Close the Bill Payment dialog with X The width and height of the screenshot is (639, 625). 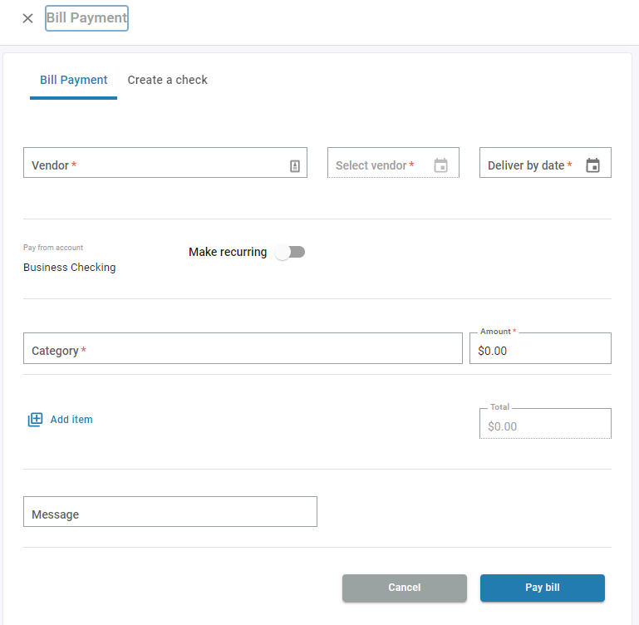(27, 18)
